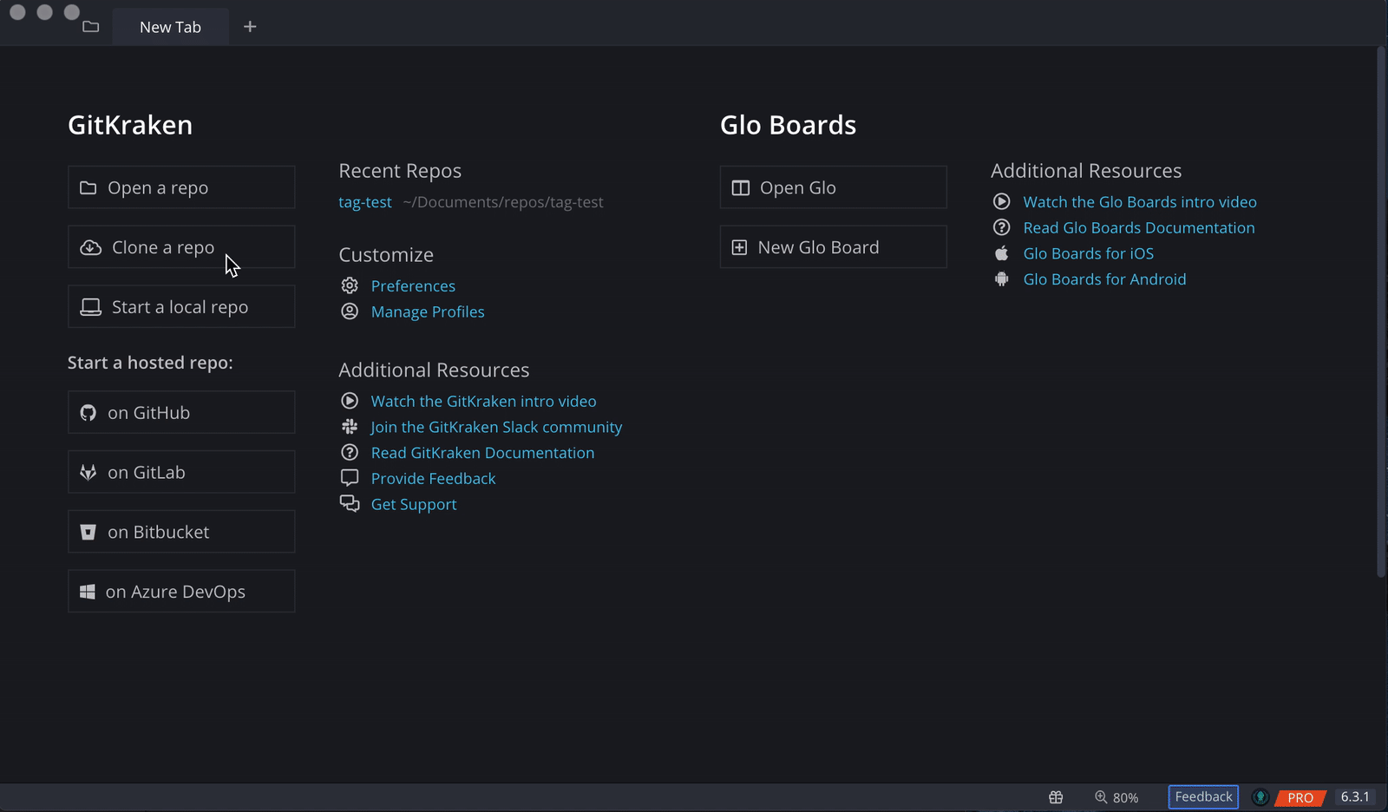The image size is (1388, 812).
Task: Click the PRO badge
Action: click(x=1300, y=797)
